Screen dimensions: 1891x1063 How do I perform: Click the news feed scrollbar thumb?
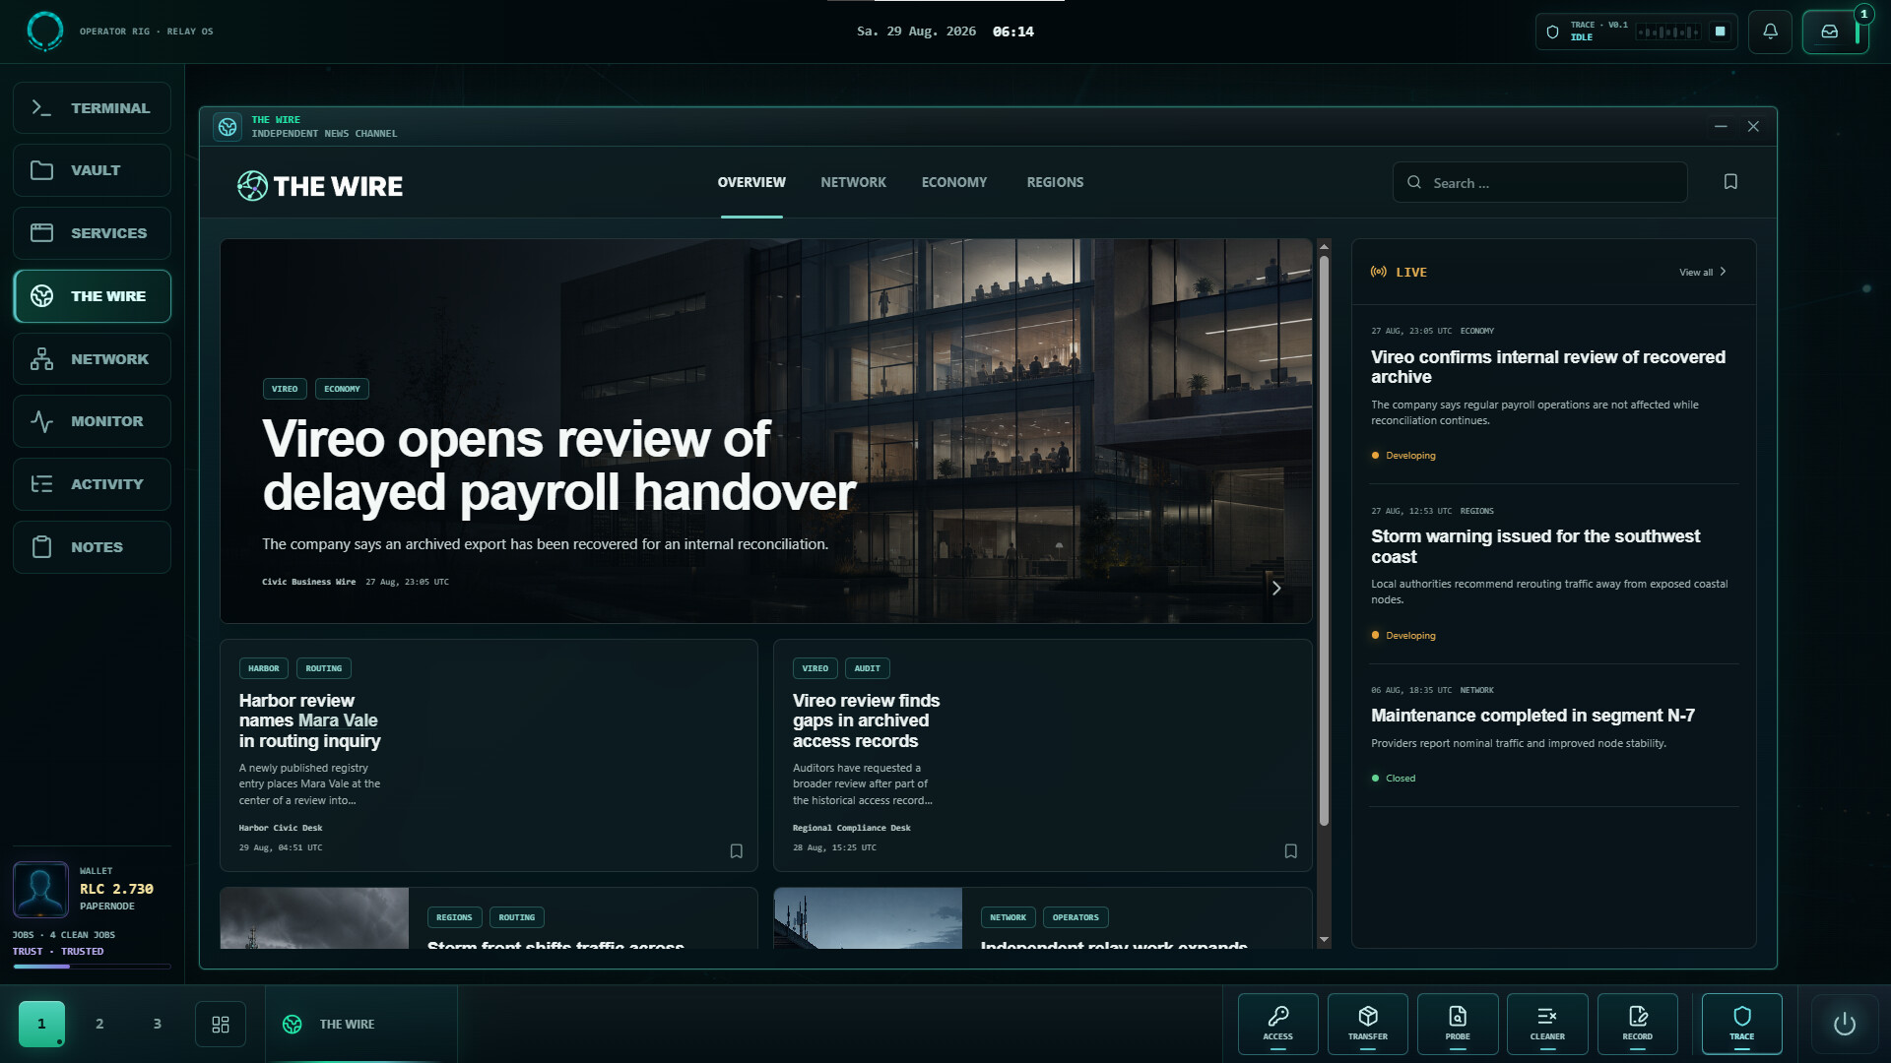pyautogui.click(x=1324, y=539)
